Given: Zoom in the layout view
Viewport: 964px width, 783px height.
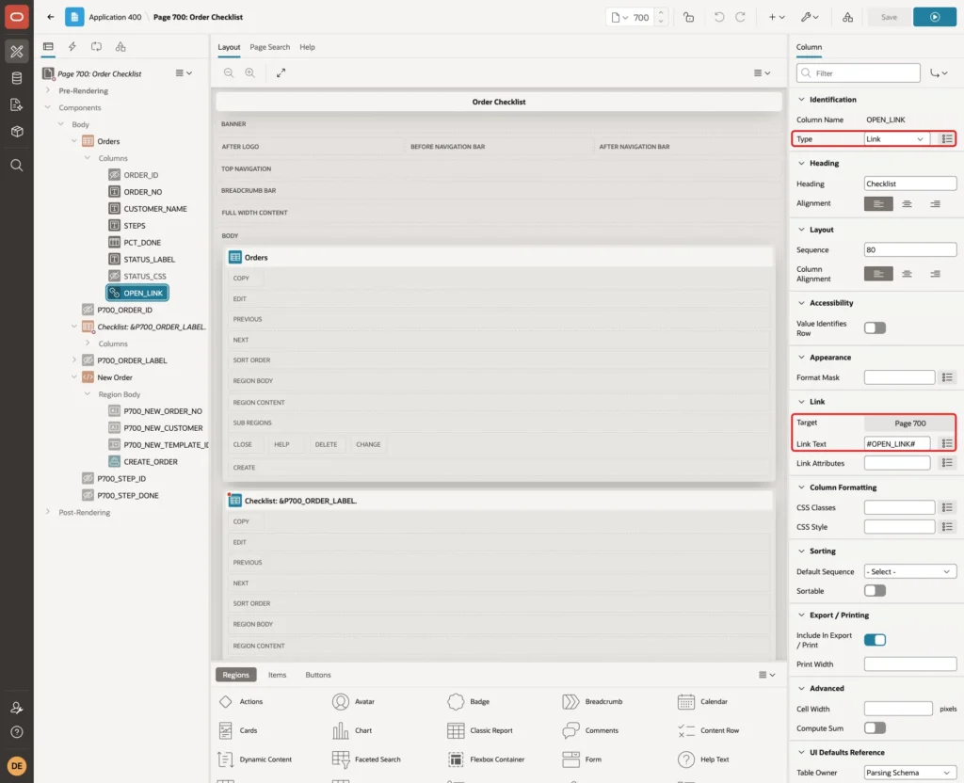Looking at the screenshot, I should (x=250, y=73).
